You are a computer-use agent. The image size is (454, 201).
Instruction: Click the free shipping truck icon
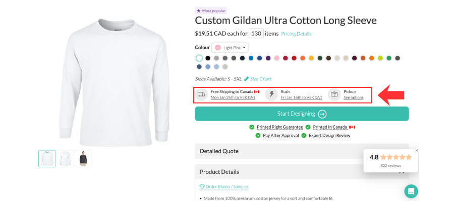pyautogui.click(x=201, y=94)
